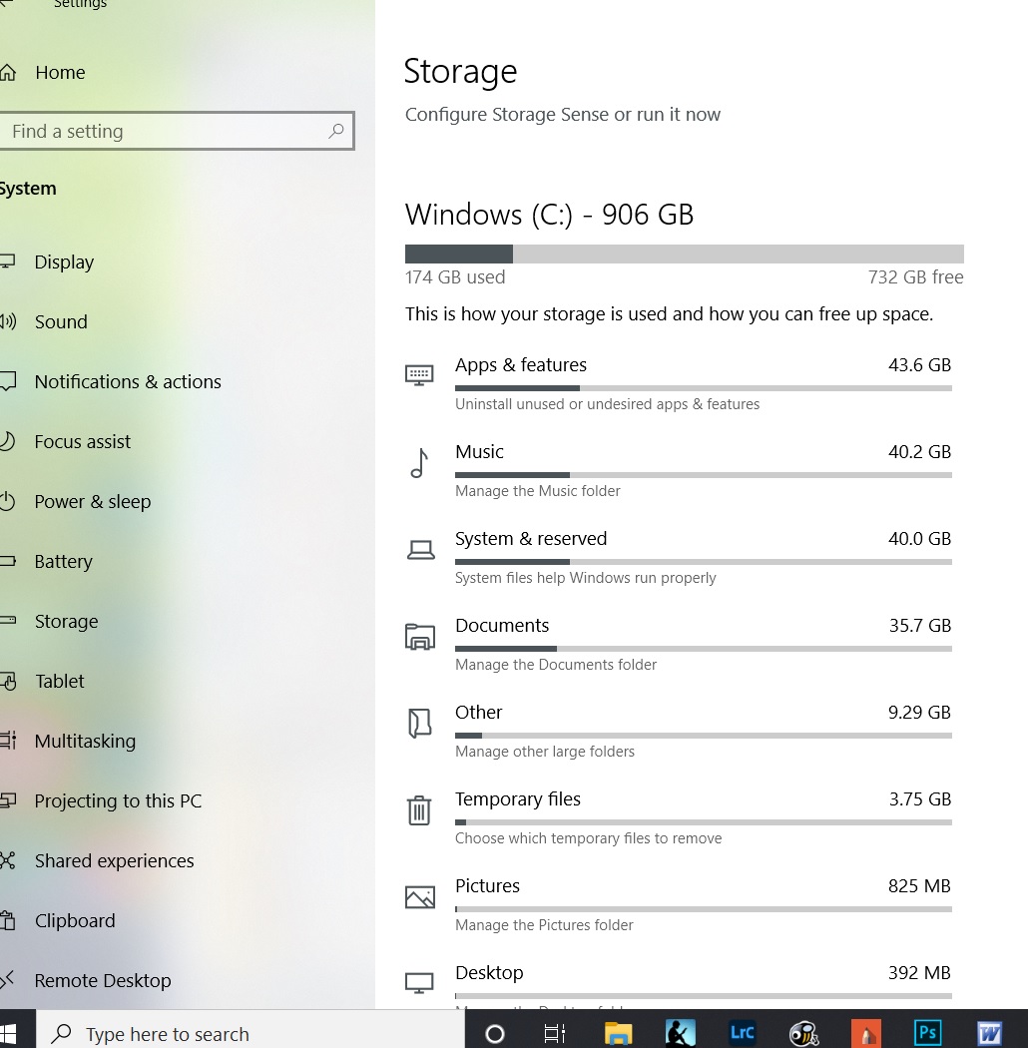
Task: Click the 174 GB used label
Action: [x=455, y=277]
